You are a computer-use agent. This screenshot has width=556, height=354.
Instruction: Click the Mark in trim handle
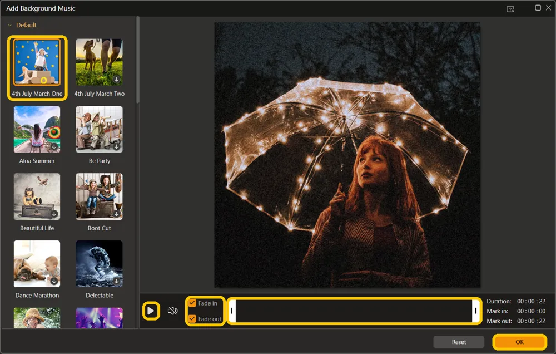pyautogui.click(x=232, y=311)
